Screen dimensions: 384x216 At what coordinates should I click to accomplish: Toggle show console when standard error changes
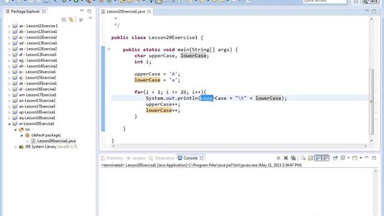coord(325,158)
